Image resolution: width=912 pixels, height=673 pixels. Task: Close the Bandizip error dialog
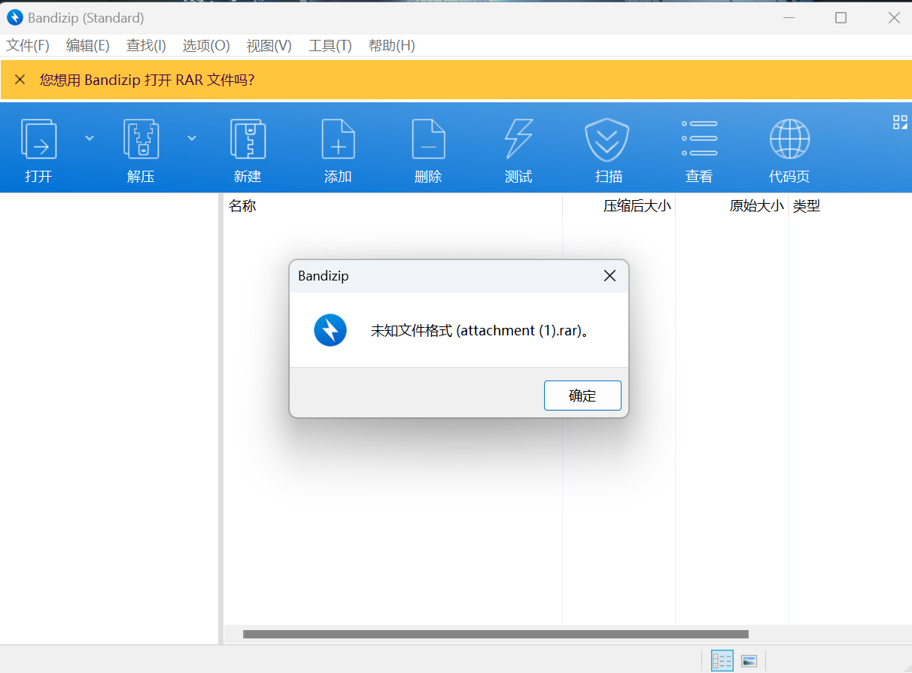(610, 276)
